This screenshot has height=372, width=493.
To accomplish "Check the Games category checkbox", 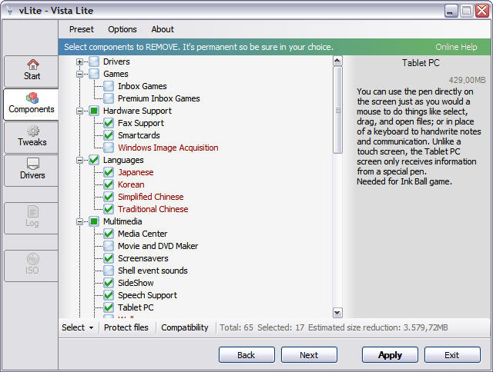I will coord(94,74).
